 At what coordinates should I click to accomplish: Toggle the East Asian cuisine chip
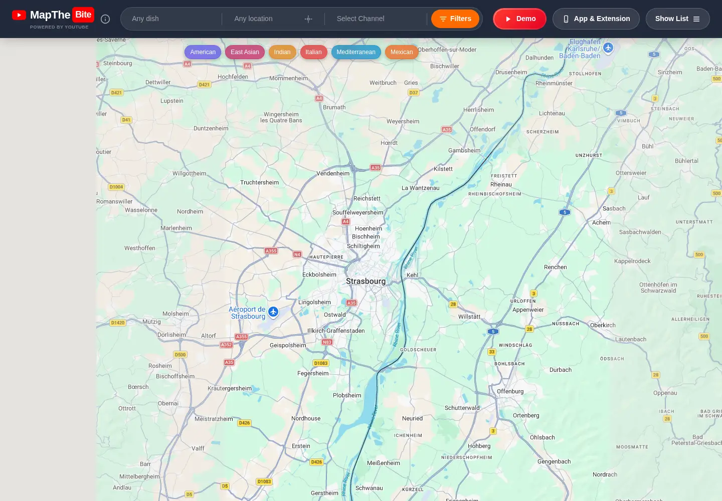click(245, 52)
